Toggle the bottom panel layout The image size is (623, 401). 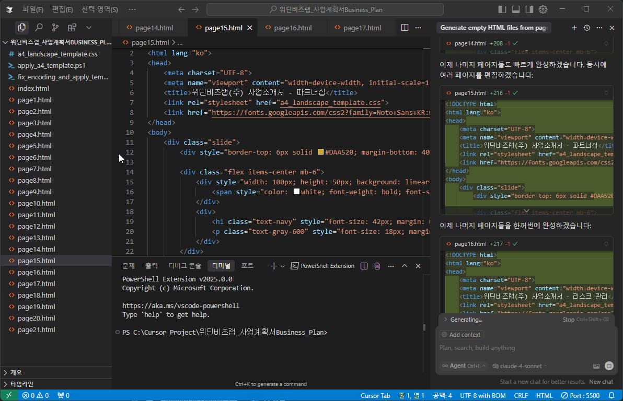tap(516, 9)
